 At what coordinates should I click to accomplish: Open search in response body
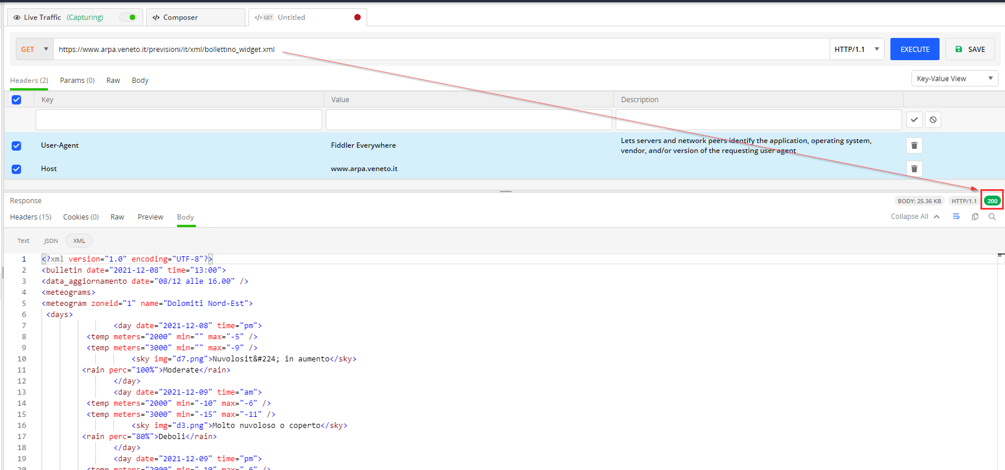[992, 217]
